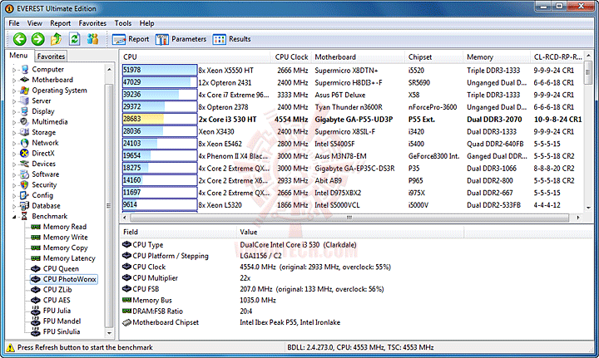
Task: Select the Software icon in tree
Action: point(25,174)
